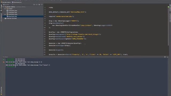Click the terminal prompt cursor line
Image resolution: width=171 pixels, height=96 pixels.
(11, 67)
